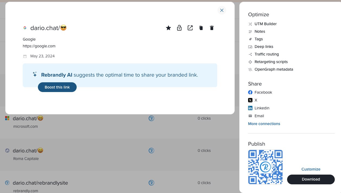Click the Google favicon beside the link title
This screenshot has height=193, width=341.
coord(25,28)
